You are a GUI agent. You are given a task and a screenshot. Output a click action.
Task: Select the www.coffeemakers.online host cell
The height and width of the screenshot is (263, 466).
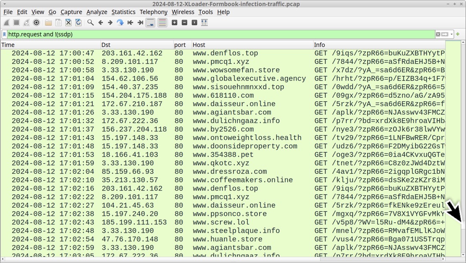coord(243,180)
